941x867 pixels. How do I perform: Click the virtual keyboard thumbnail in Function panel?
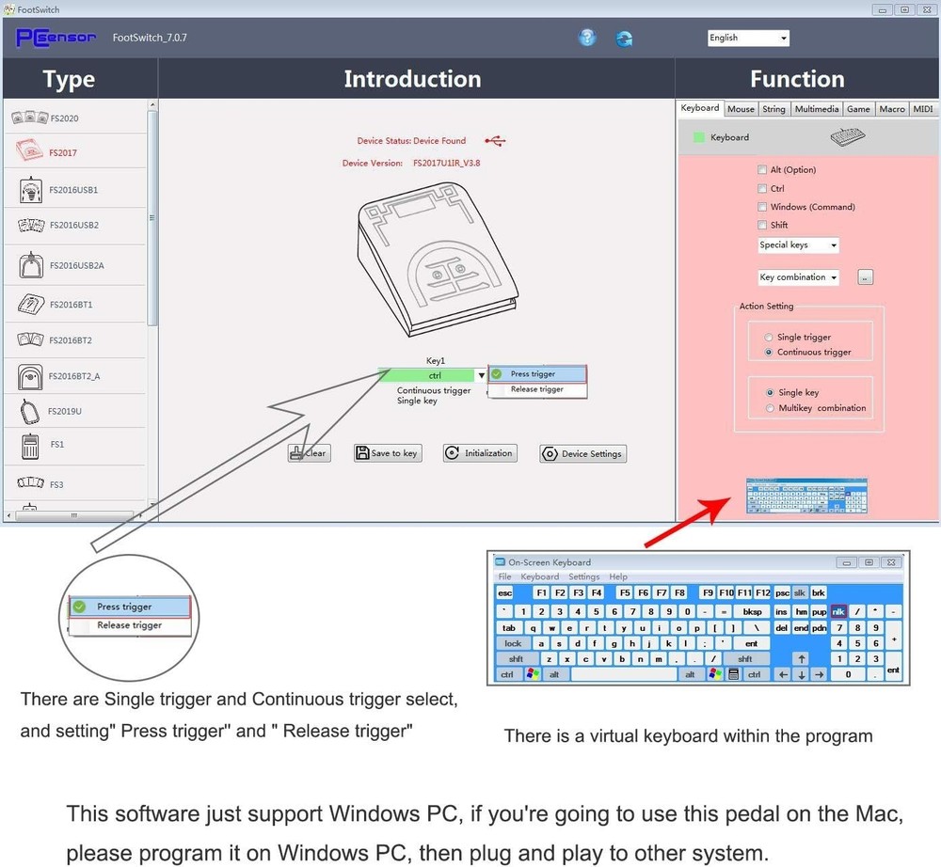(806, 496)
